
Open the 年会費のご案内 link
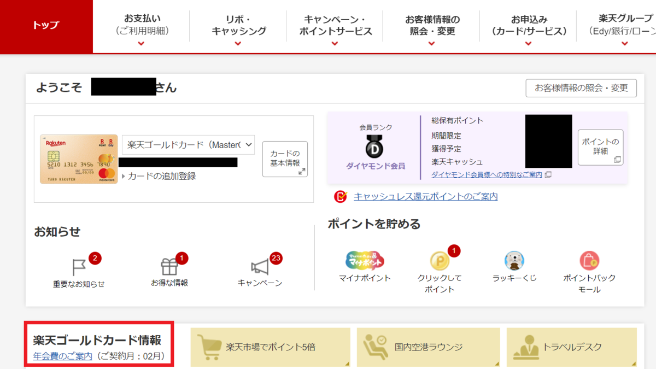click(x=62, y=357)
